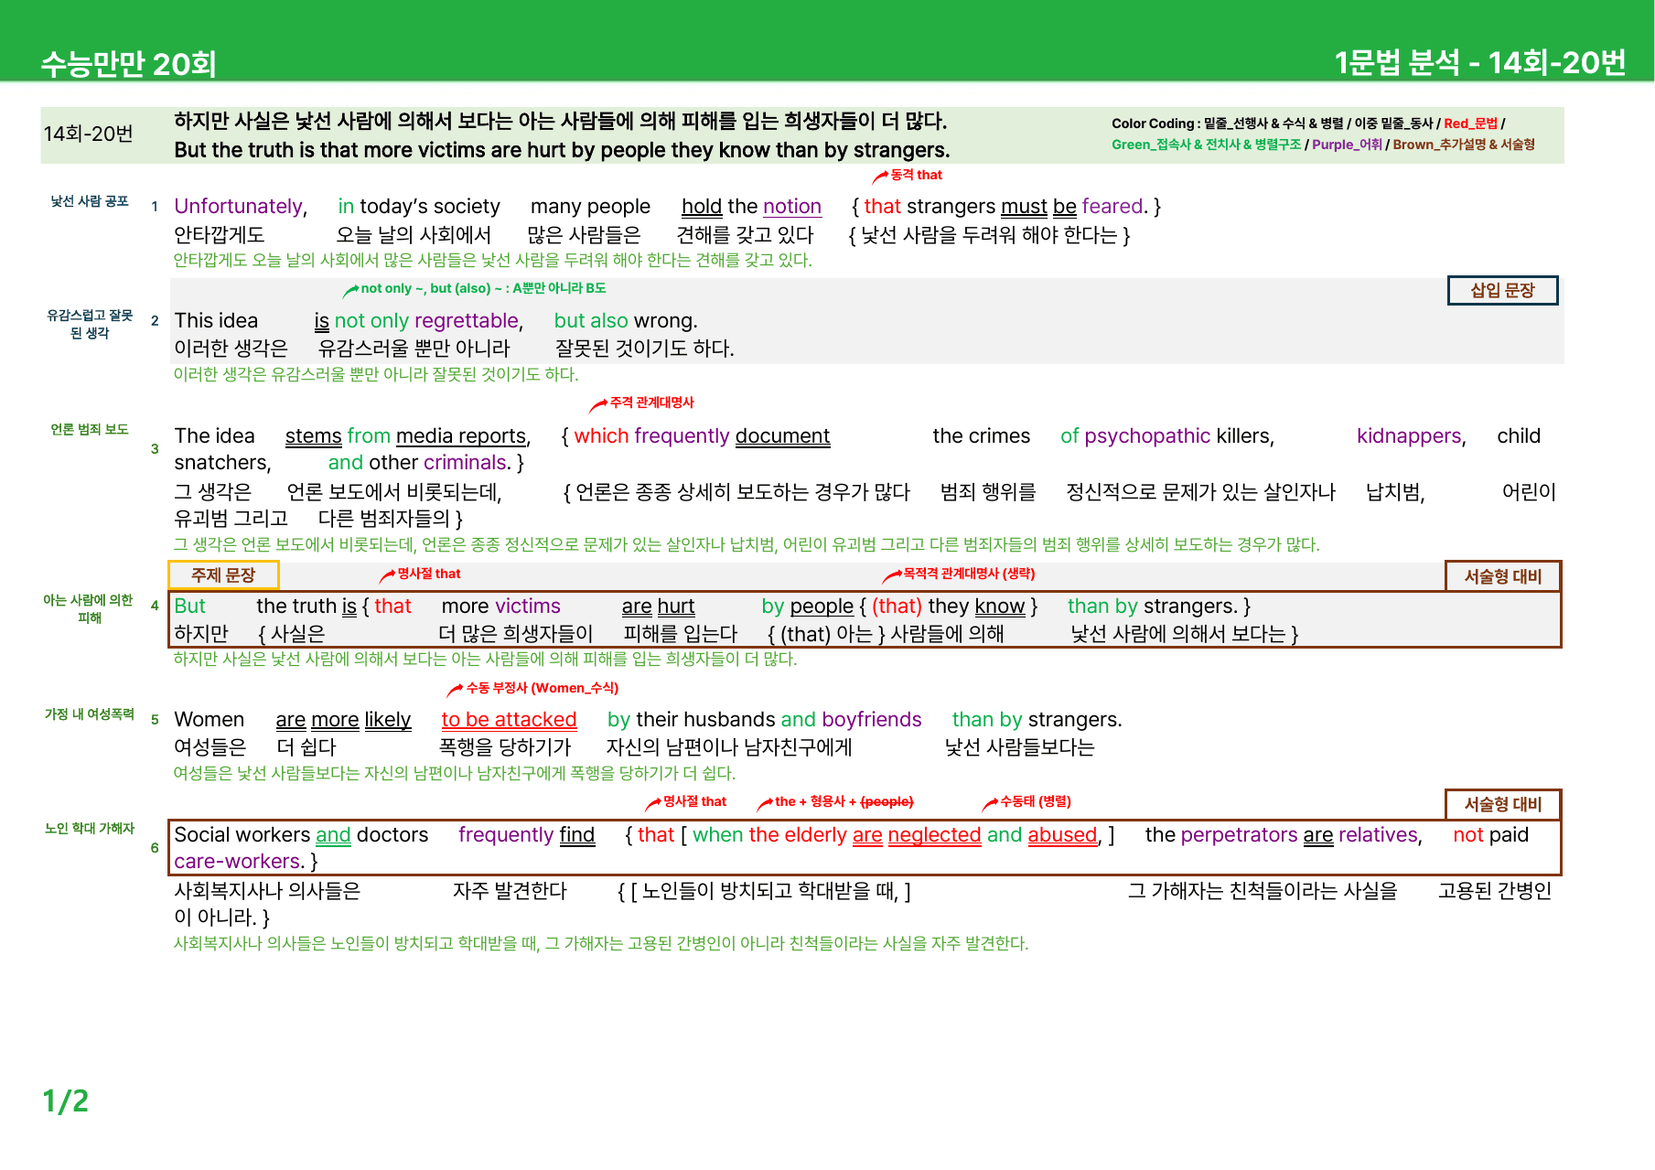Click the '서술형 대비' box above sentence 6
Screen dimensions: 1655x1170
tap(1503, 804)
